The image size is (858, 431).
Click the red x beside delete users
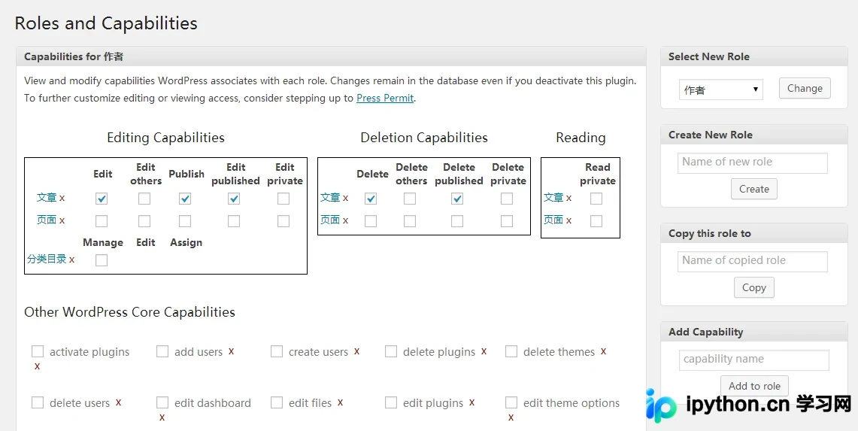coord(118,402)
